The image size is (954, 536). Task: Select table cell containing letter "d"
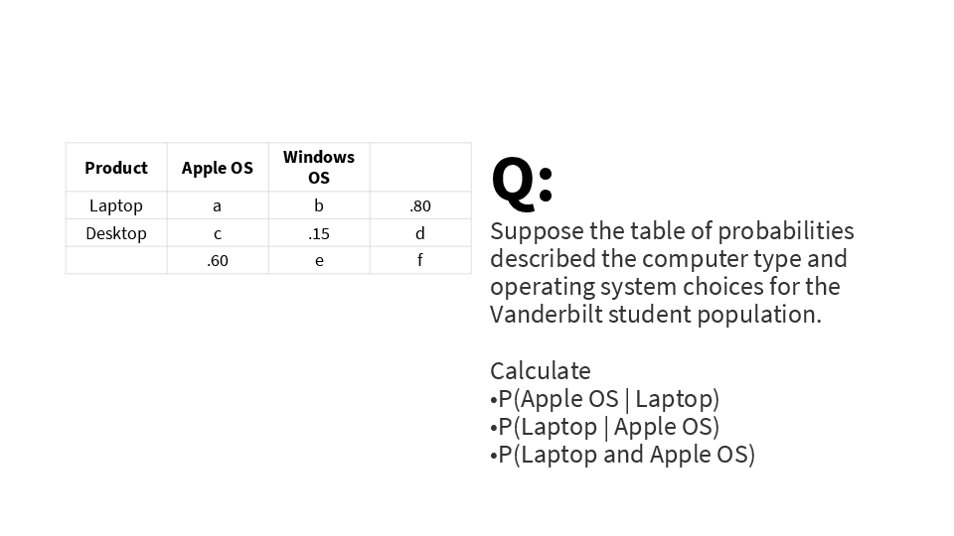[420, 233]
